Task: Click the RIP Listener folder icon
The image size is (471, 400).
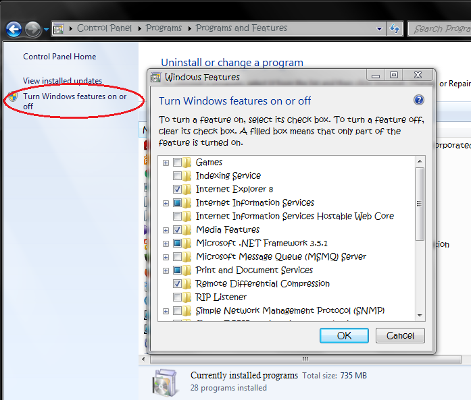Action: click(187, 297)
